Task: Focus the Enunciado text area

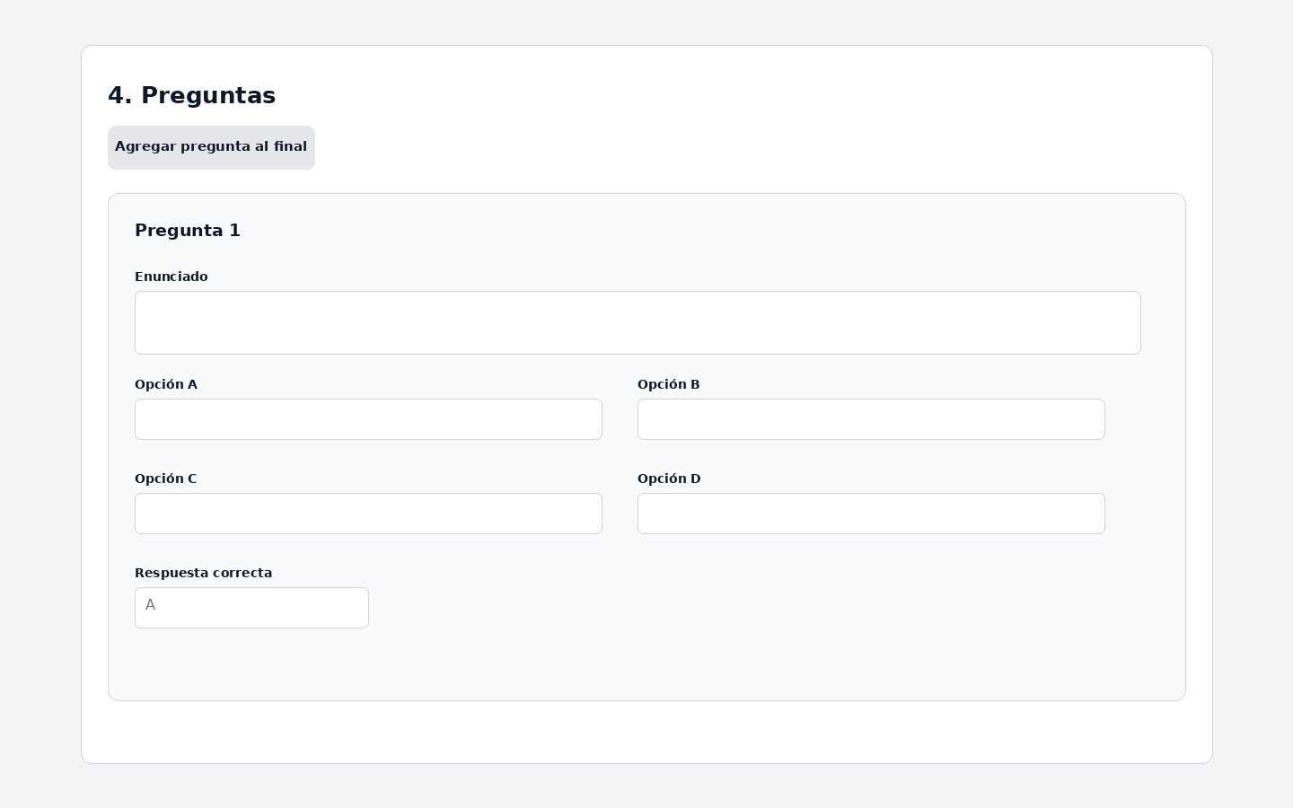Action: [x=638, y=322]
